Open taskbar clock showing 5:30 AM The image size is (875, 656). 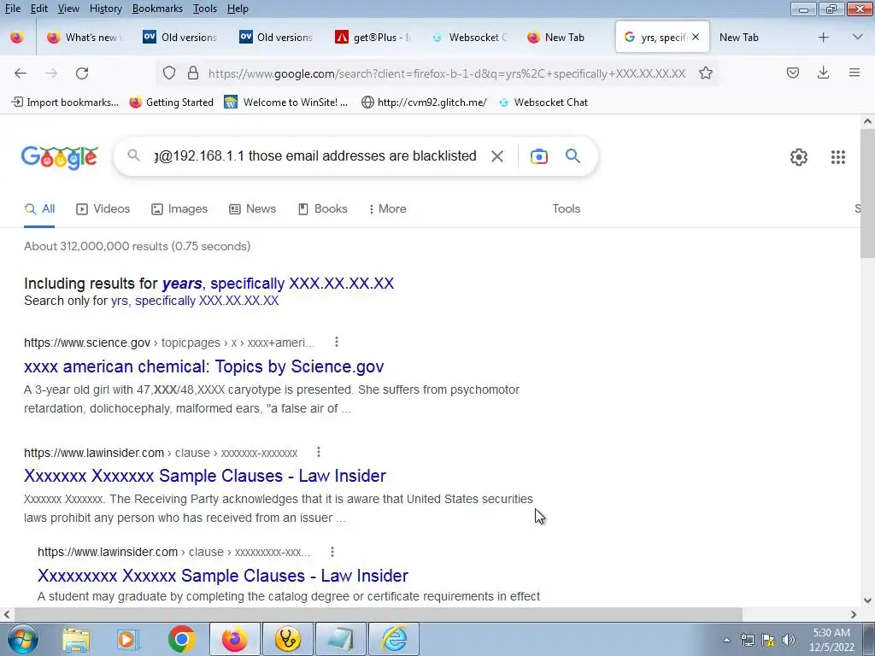831,640
